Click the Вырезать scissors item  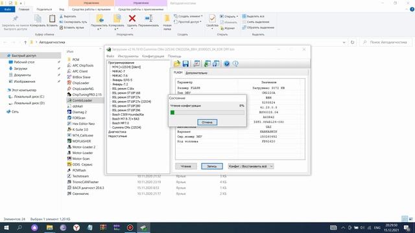coord(68,16)
